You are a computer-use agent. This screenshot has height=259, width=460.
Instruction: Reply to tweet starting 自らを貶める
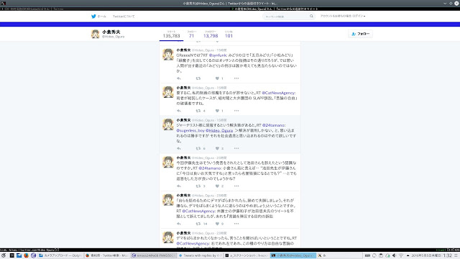[x=179, y=224]
